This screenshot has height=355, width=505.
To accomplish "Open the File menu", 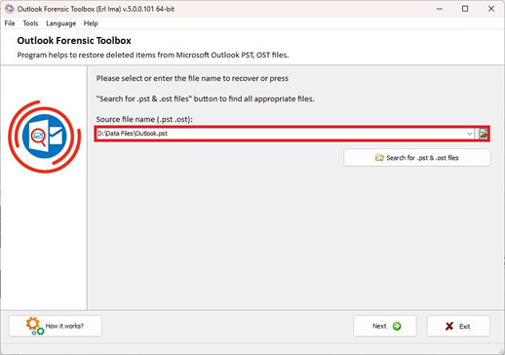I will point(10,23).
